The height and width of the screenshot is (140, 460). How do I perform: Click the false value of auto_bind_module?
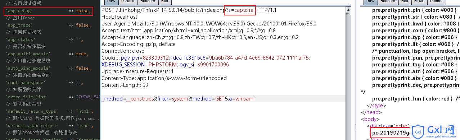[82, 68]
